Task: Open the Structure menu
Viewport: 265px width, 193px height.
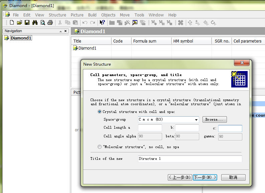Action: tap(57, 15)
